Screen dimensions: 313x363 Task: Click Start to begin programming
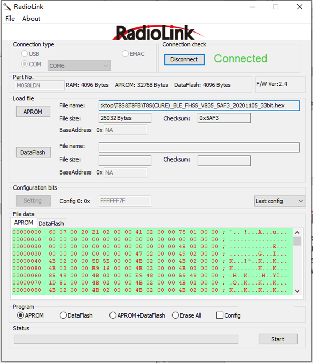[x=278, y=339]
